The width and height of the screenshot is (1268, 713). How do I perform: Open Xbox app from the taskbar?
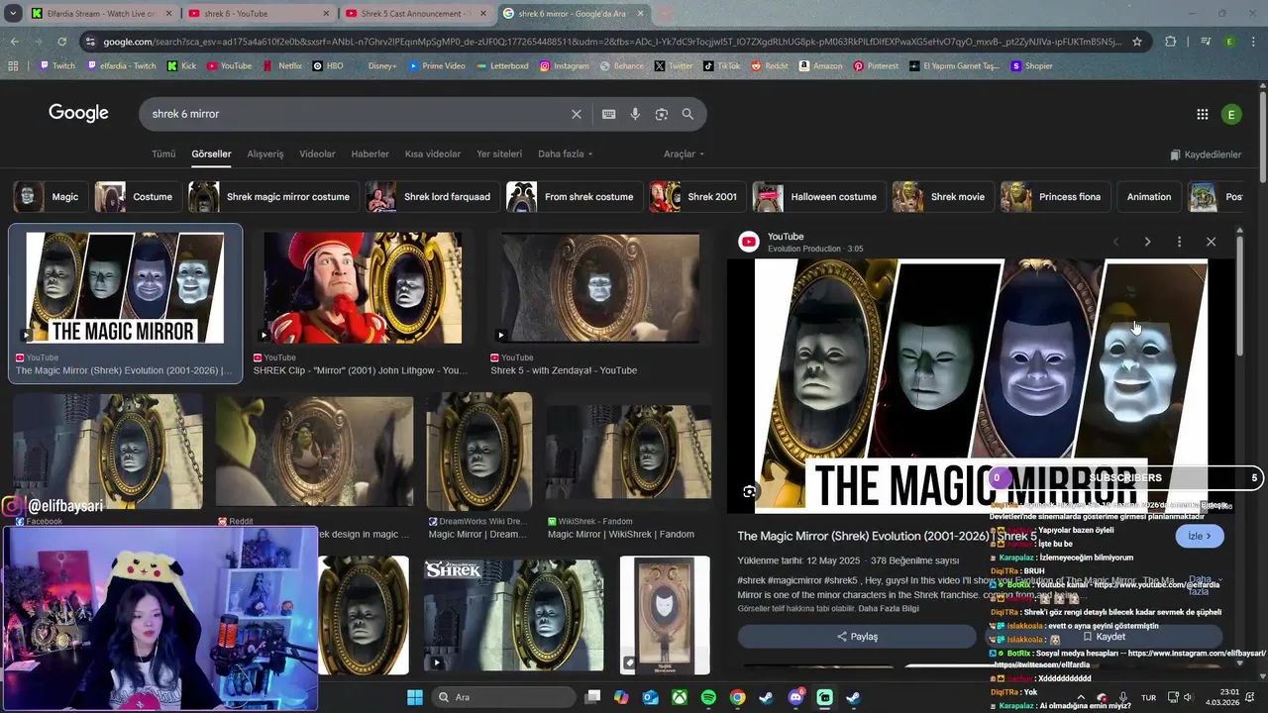(x=680, y=697)
